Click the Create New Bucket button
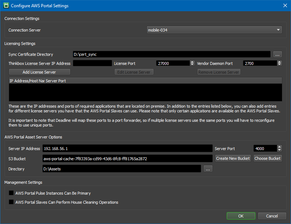This screenshot has width=291, height=224. pyautogui.click(x=233, y=158)
